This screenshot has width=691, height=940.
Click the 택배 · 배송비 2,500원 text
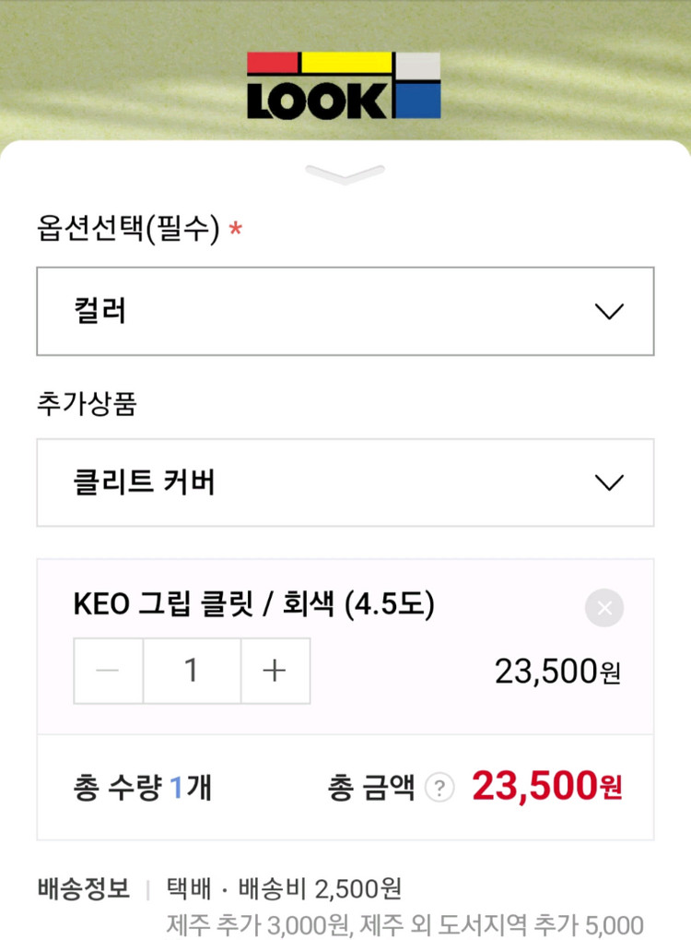coord(283,888)
